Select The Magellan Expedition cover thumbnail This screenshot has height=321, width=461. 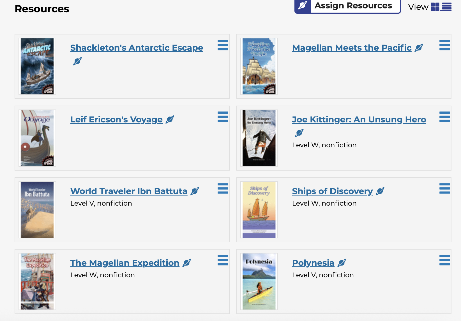(37, 282)
